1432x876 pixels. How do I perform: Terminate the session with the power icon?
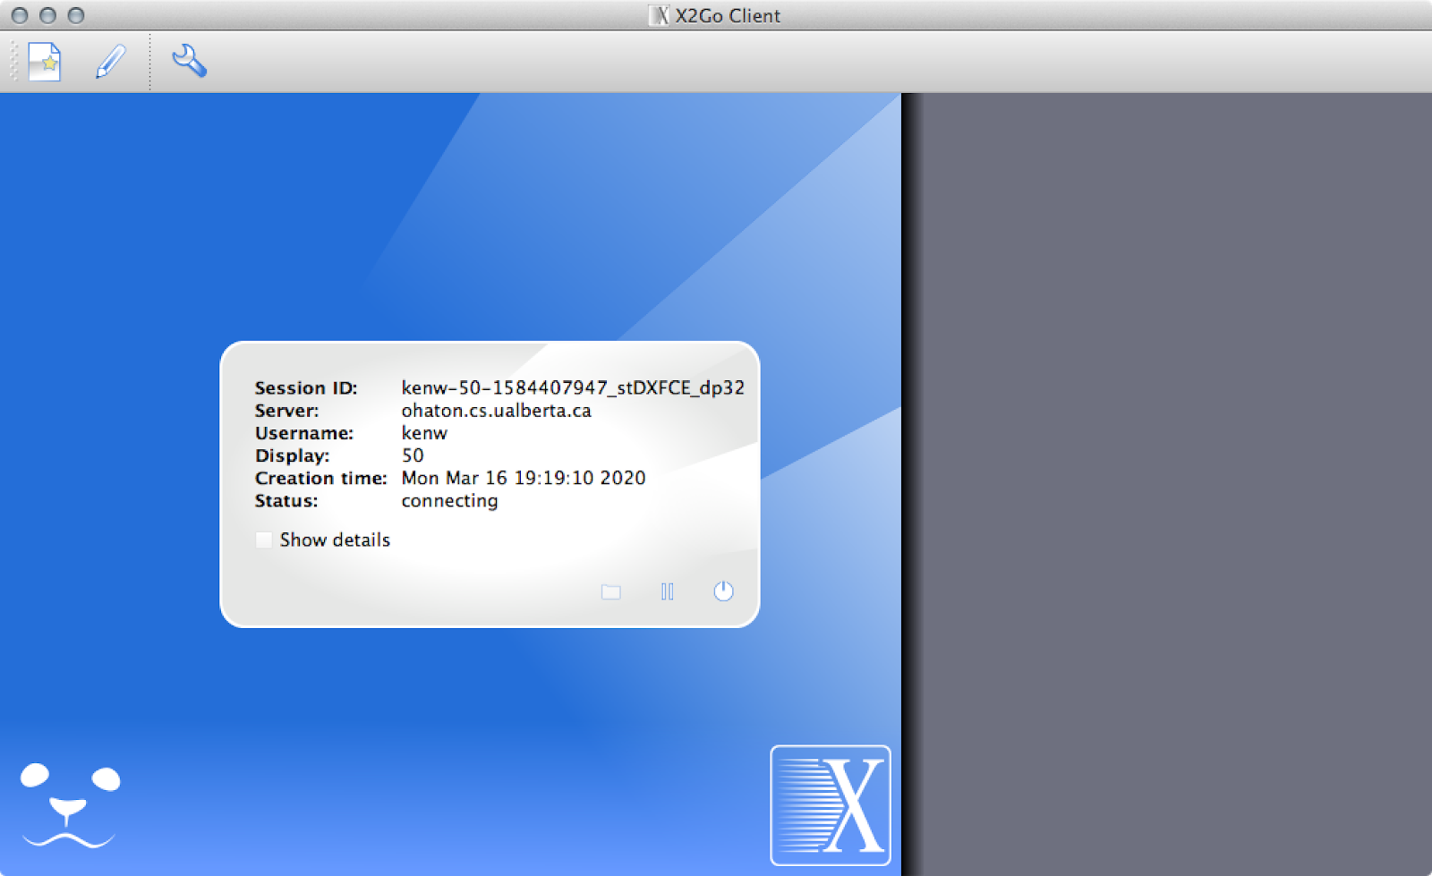tap(723, 591)
